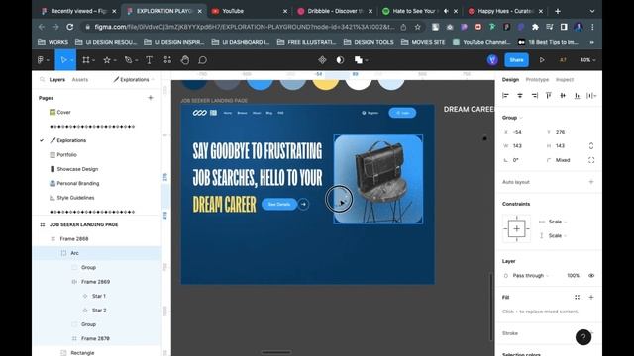The image size is (634, 356).
Task: Switch to the YouTube browser tab
Action: click(x=249, y=11)
